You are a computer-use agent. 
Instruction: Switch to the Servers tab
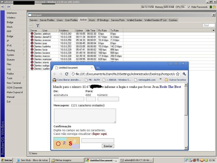click(x=33, y=20)
